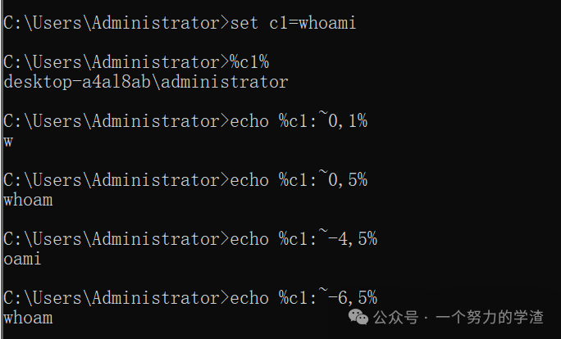The width and height of the screenshot is (561, 339).
Task: Click the prompt before 'echo %c1:~-4,5%'
Action: [x=116, y=238]
